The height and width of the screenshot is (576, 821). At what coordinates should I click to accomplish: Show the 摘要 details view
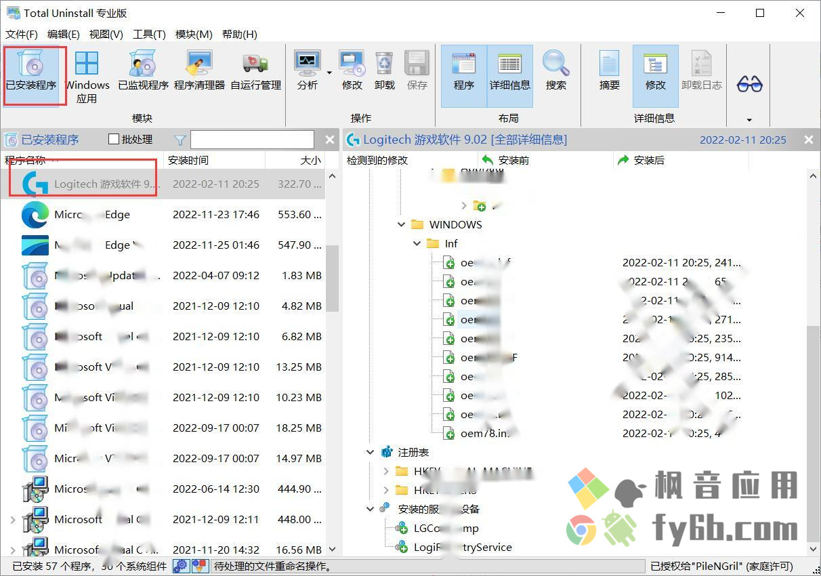pyautogui.click(x=610, y=72)
